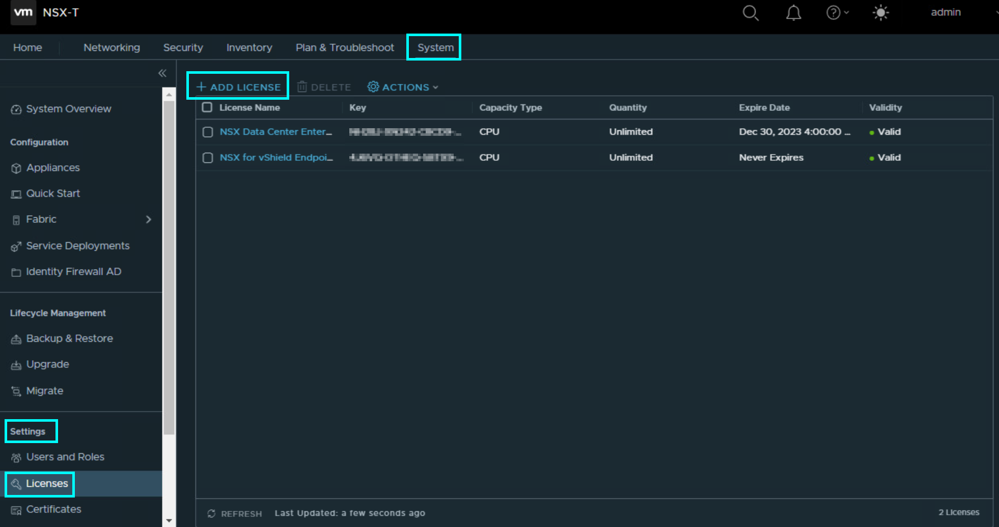Open notifications bell icon
The image size is (999, 527).
pos(793,13)
